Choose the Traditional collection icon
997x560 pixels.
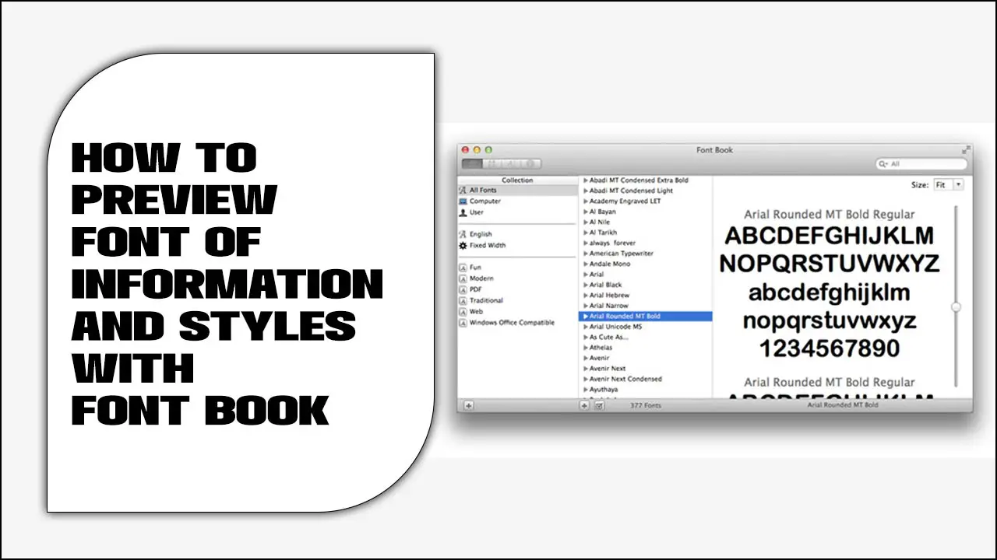pos(463,300)
